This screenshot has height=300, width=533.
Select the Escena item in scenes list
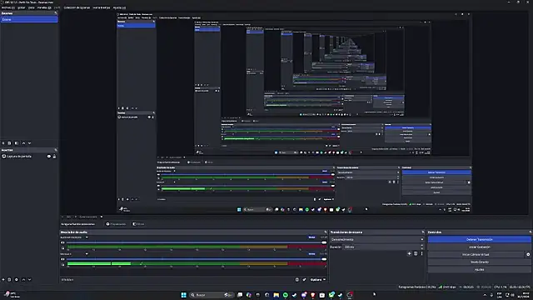(x=29, y=19)
